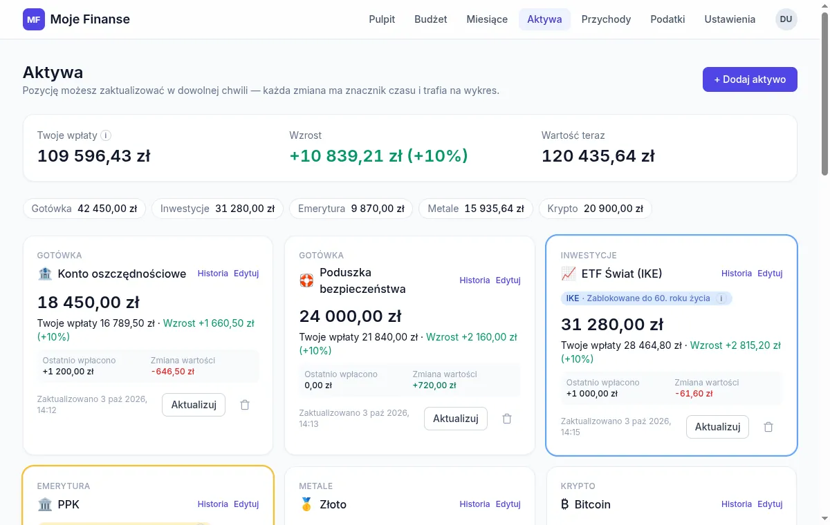Click the MF app logo icon
The width and height of the screenshot is (830, 525).
click(34, 19)
